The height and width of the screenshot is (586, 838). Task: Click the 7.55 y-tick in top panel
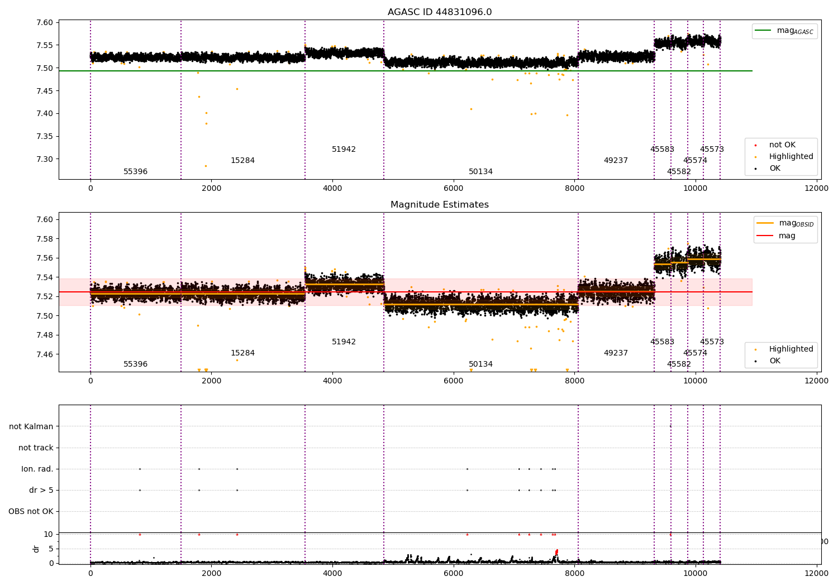(x=45, y=46)
